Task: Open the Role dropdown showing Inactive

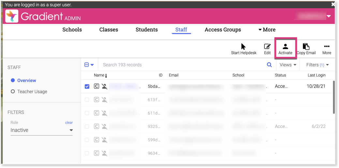Action: [x=41, y=130]
